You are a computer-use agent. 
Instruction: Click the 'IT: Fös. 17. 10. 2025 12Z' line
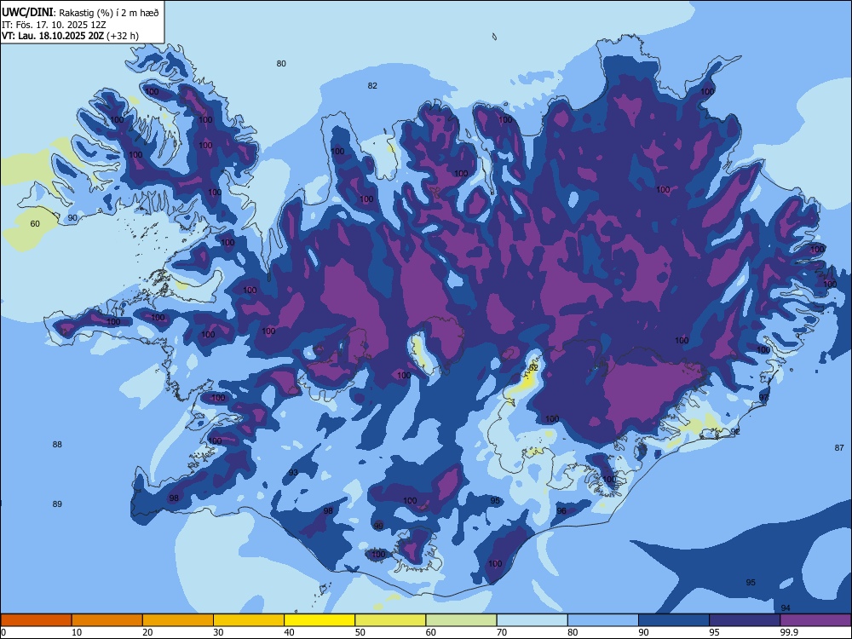54,25
